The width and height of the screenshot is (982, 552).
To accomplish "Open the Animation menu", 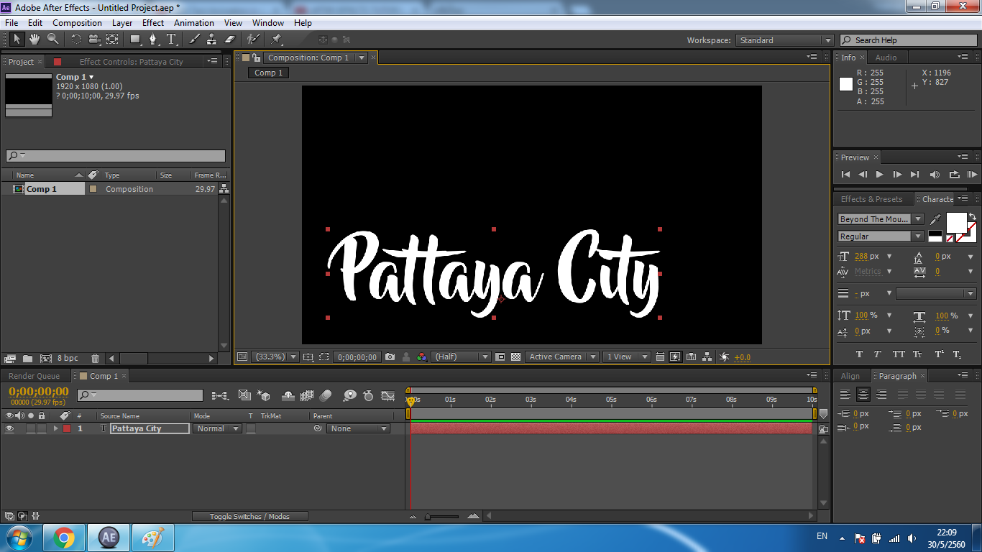I will pyautogui.click(x=193, y=23).
